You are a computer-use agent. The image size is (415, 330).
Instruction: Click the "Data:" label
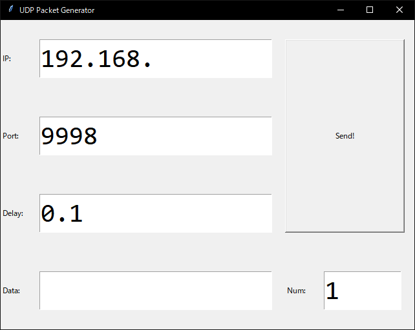tap(12, 291)
